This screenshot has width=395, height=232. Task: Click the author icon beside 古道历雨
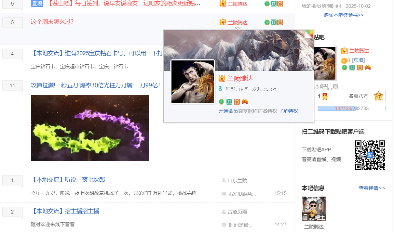point(224,212)
